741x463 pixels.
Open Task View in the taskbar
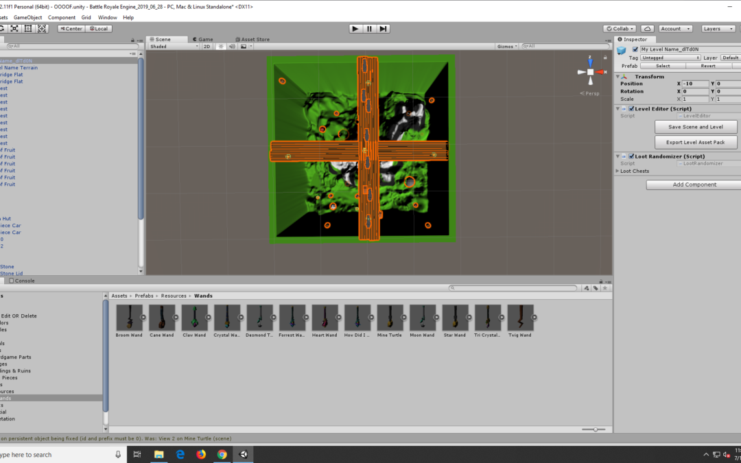(x=137, y=455)
